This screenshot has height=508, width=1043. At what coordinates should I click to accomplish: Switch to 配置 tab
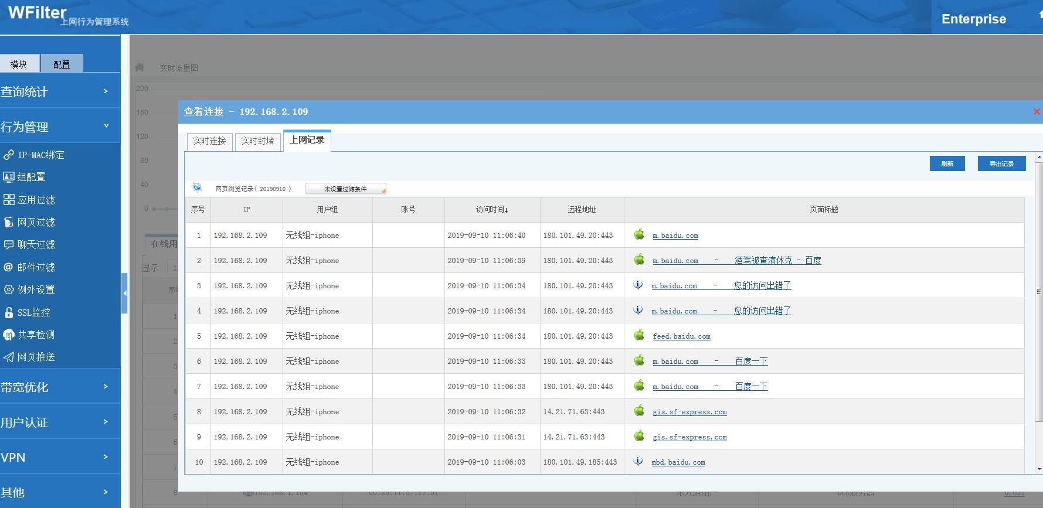(62, 64)
